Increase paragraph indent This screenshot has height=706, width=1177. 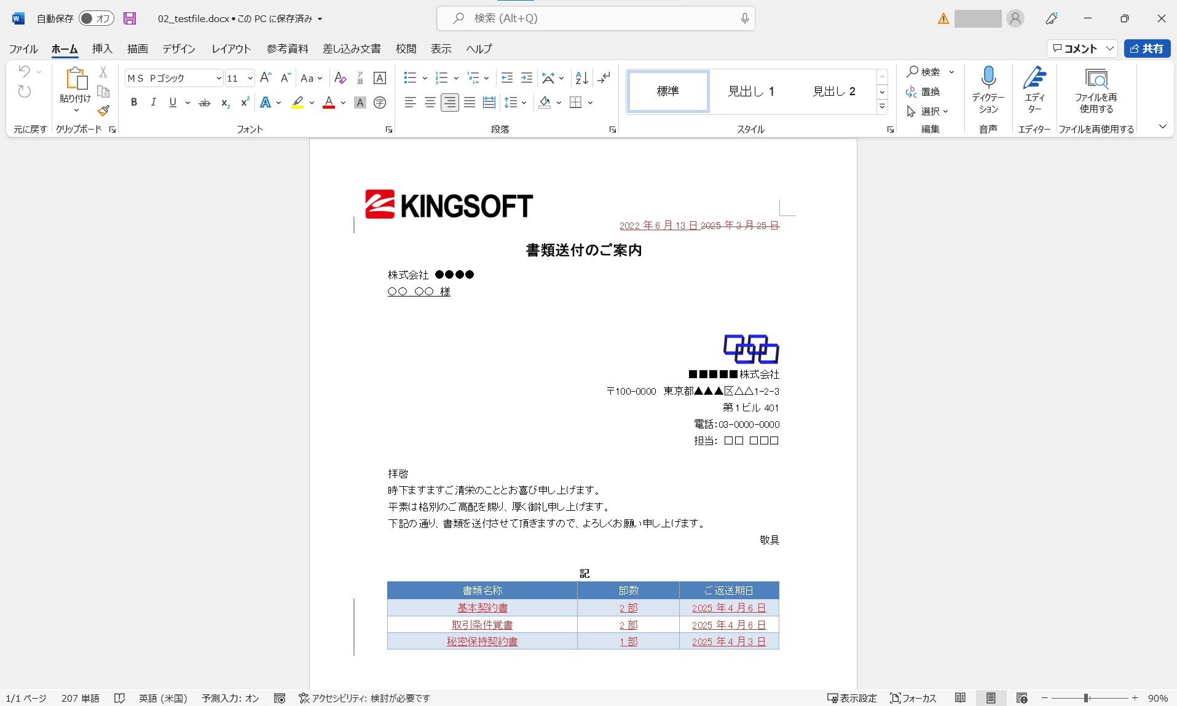tap(527, 78)
